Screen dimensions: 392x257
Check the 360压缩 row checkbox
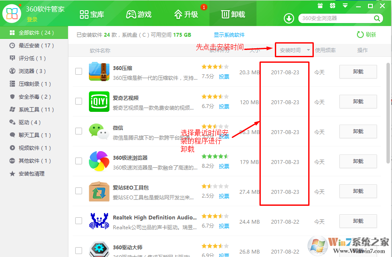pyautogui.click(x=79, y=71)
